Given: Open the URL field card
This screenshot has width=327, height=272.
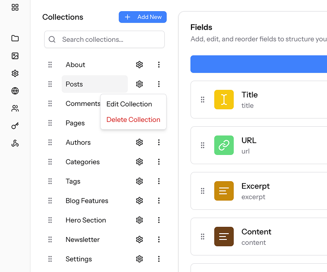Looking at the screenshot, I should pyautogui.click(x=258, y=145).
